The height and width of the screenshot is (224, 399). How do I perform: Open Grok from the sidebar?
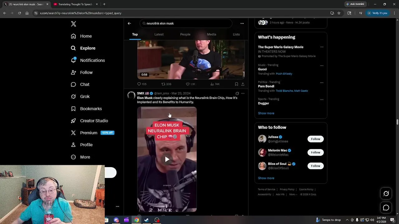tap(80, 96)
